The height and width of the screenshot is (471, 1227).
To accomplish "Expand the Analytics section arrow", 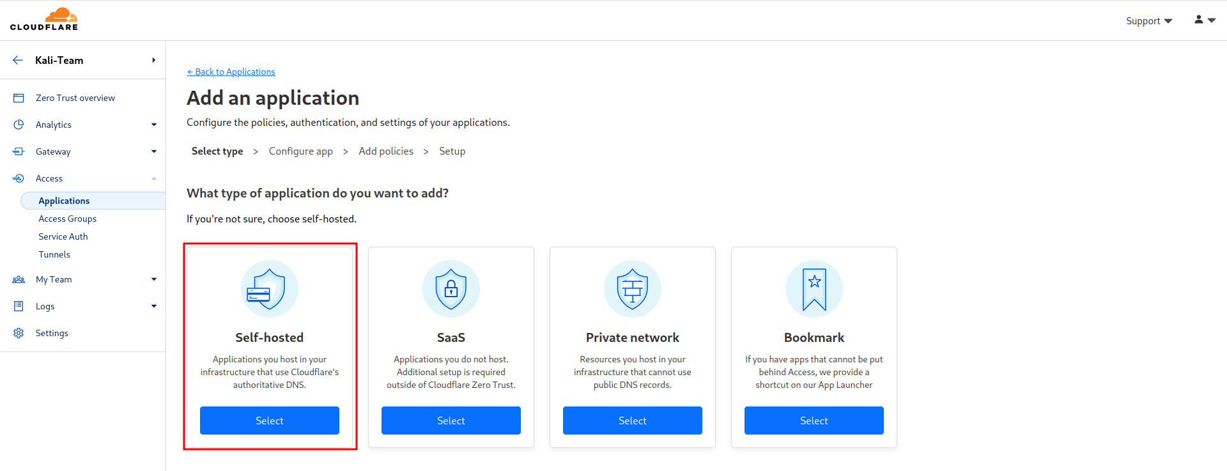I will tap(154, 125).
